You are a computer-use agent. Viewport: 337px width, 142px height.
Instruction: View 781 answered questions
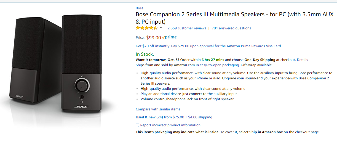pyautogui.click(x=231, y=28)
